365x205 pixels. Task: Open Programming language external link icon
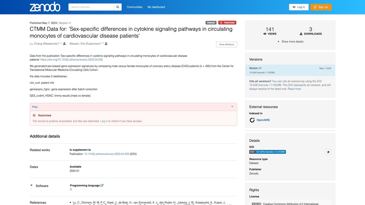click(102, 185)
